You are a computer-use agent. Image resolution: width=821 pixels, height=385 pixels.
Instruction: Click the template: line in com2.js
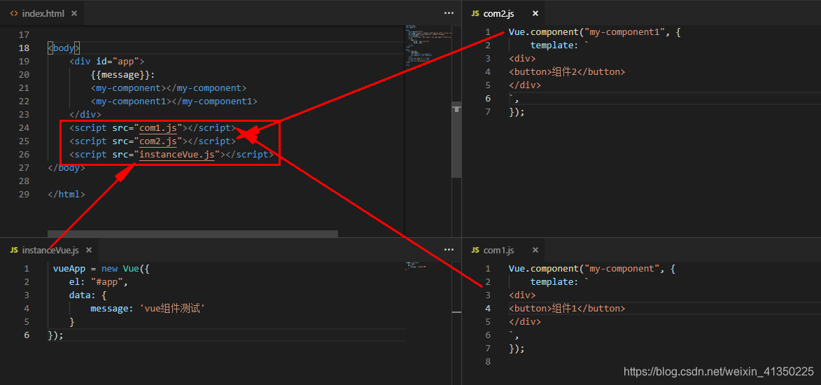point(560,45)
